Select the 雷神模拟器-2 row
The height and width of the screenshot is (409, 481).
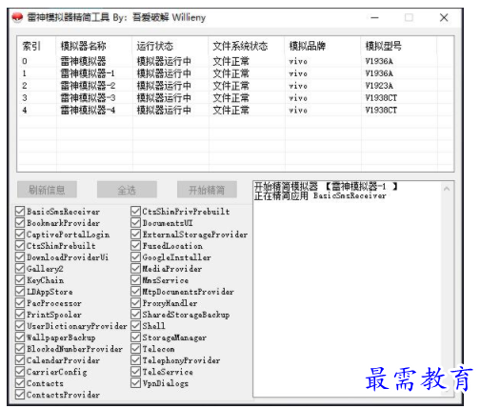click(235, 86)
